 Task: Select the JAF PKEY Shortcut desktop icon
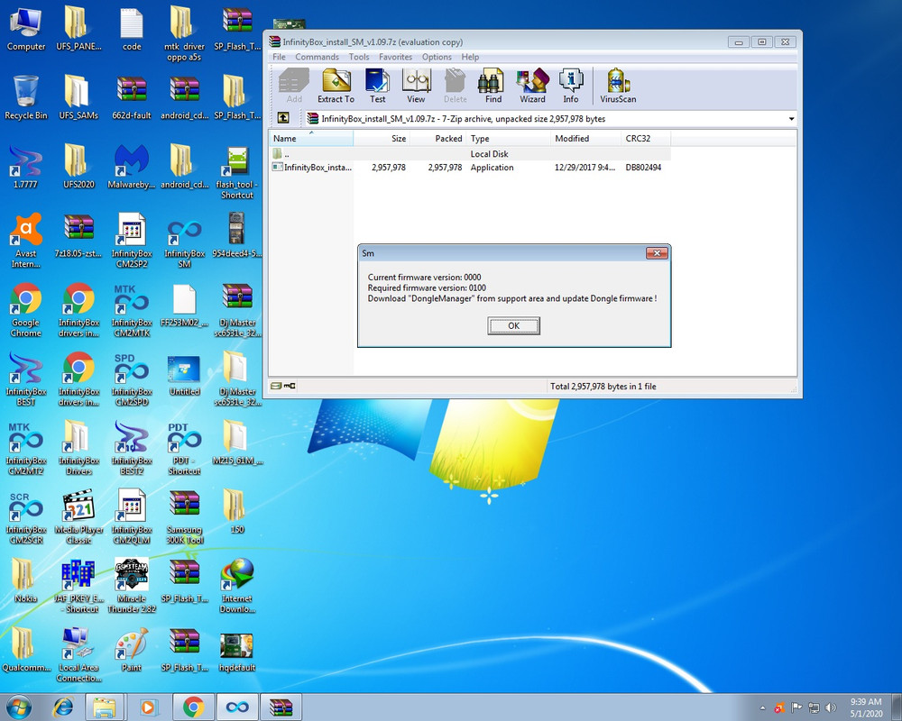pos(78,585)
